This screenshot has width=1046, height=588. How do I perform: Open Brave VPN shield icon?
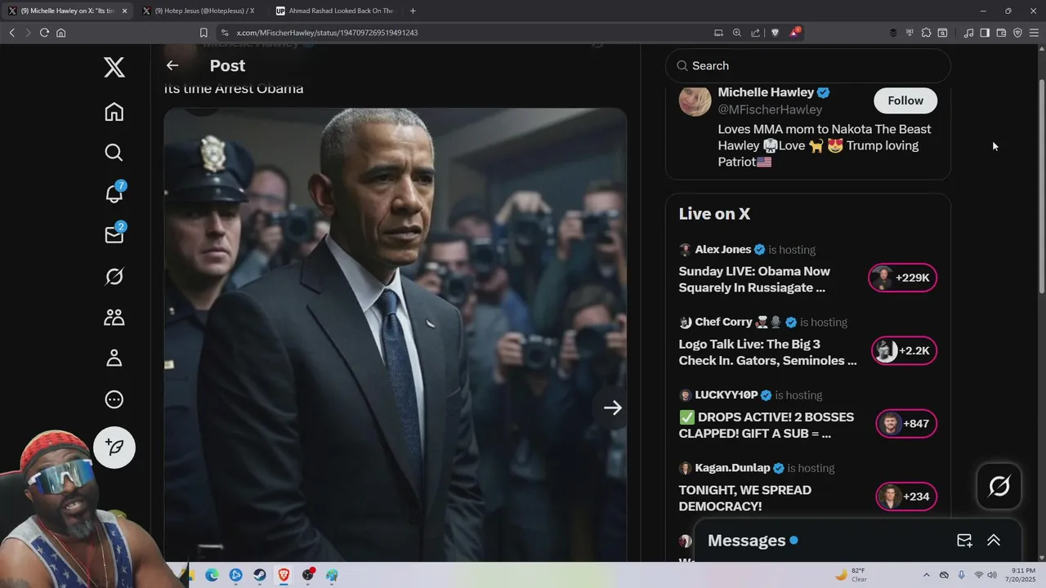[x=1017, y=33]
